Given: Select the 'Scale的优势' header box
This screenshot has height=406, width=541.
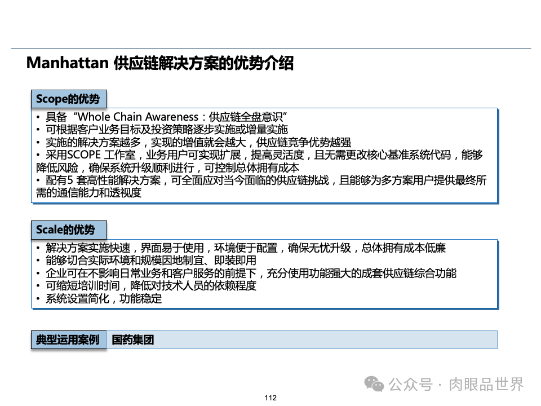Looking at the screenshot, I should click(x=69, y=230).
